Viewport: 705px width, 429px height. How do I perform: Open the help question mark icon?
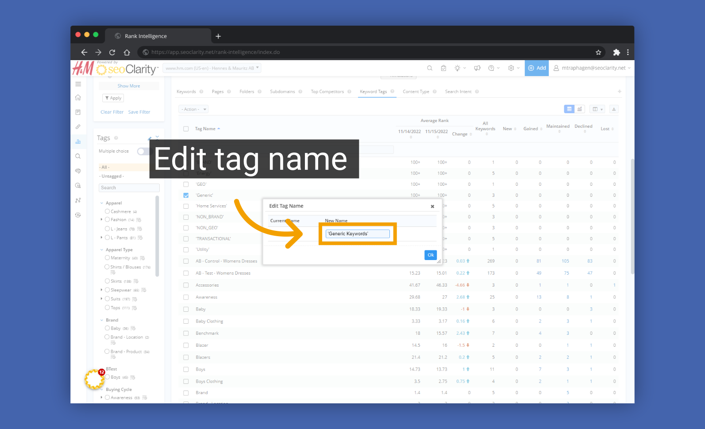click(491, 68)
